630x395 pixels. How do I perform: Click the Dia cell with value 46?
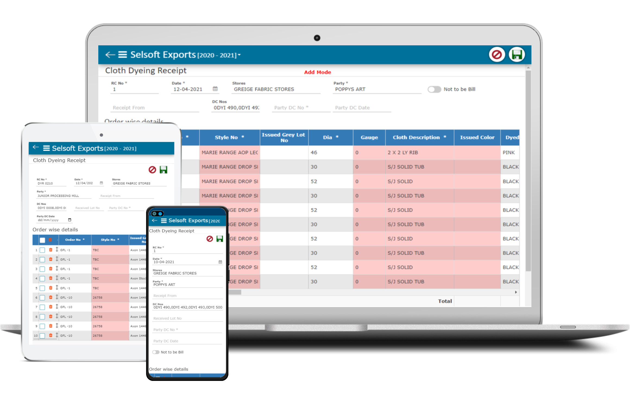(x=331, y=153)
